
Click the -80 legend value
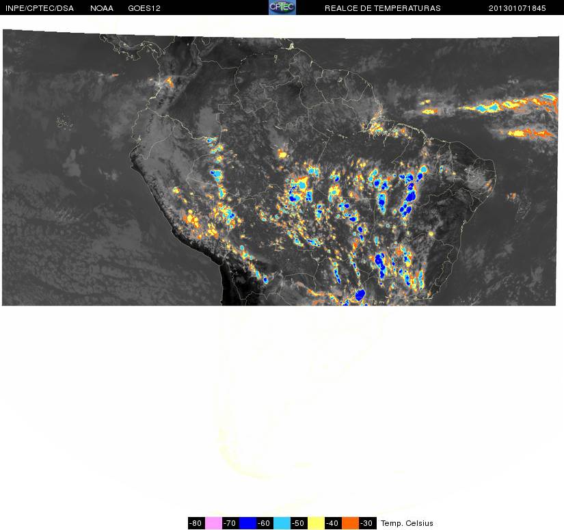click(x=196, y=522)
